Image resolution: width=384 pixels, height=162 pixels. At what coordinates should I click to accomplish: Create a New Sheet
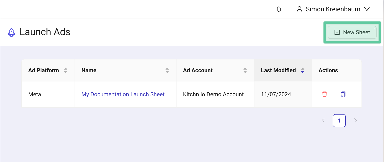352,32
